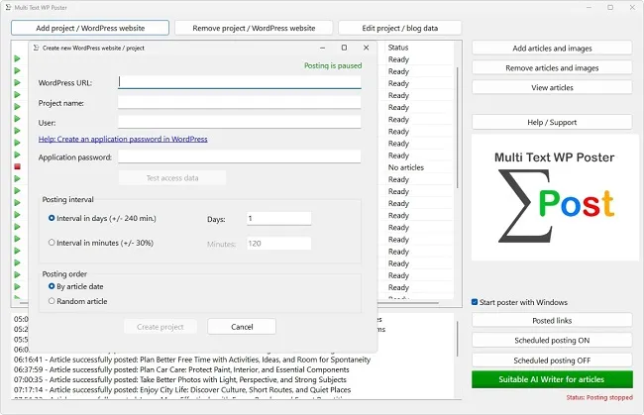
Task: Select log line about Plan Better Free Time
Action: click(192, 360)
